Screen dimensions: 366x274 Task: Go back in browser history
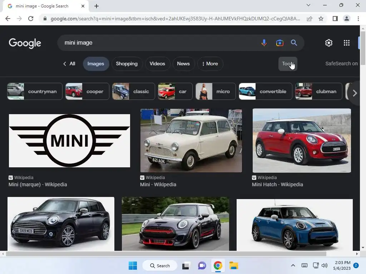pyautogui.click(x=8, y=19)
